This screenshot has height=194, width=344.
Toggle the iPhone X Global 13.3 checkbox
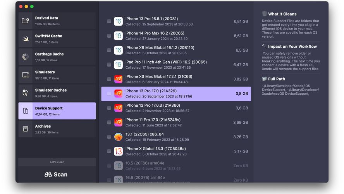(x=109, y=151)
